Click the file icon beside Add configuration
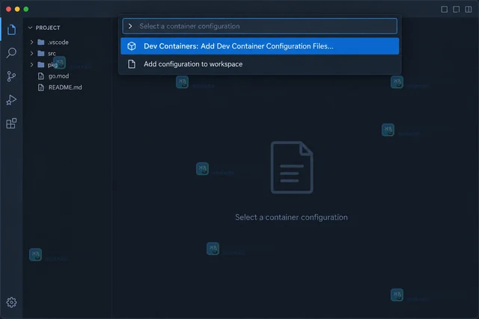Viewport: 479px width, 319px height. [x=132, y=64]
